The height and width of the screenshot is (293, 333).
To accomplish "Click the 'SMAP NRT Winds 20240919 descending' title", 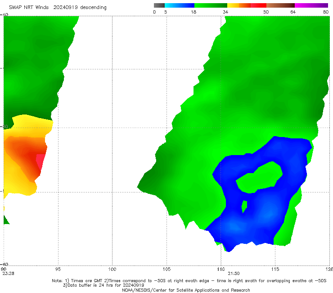I will point(58,7).
